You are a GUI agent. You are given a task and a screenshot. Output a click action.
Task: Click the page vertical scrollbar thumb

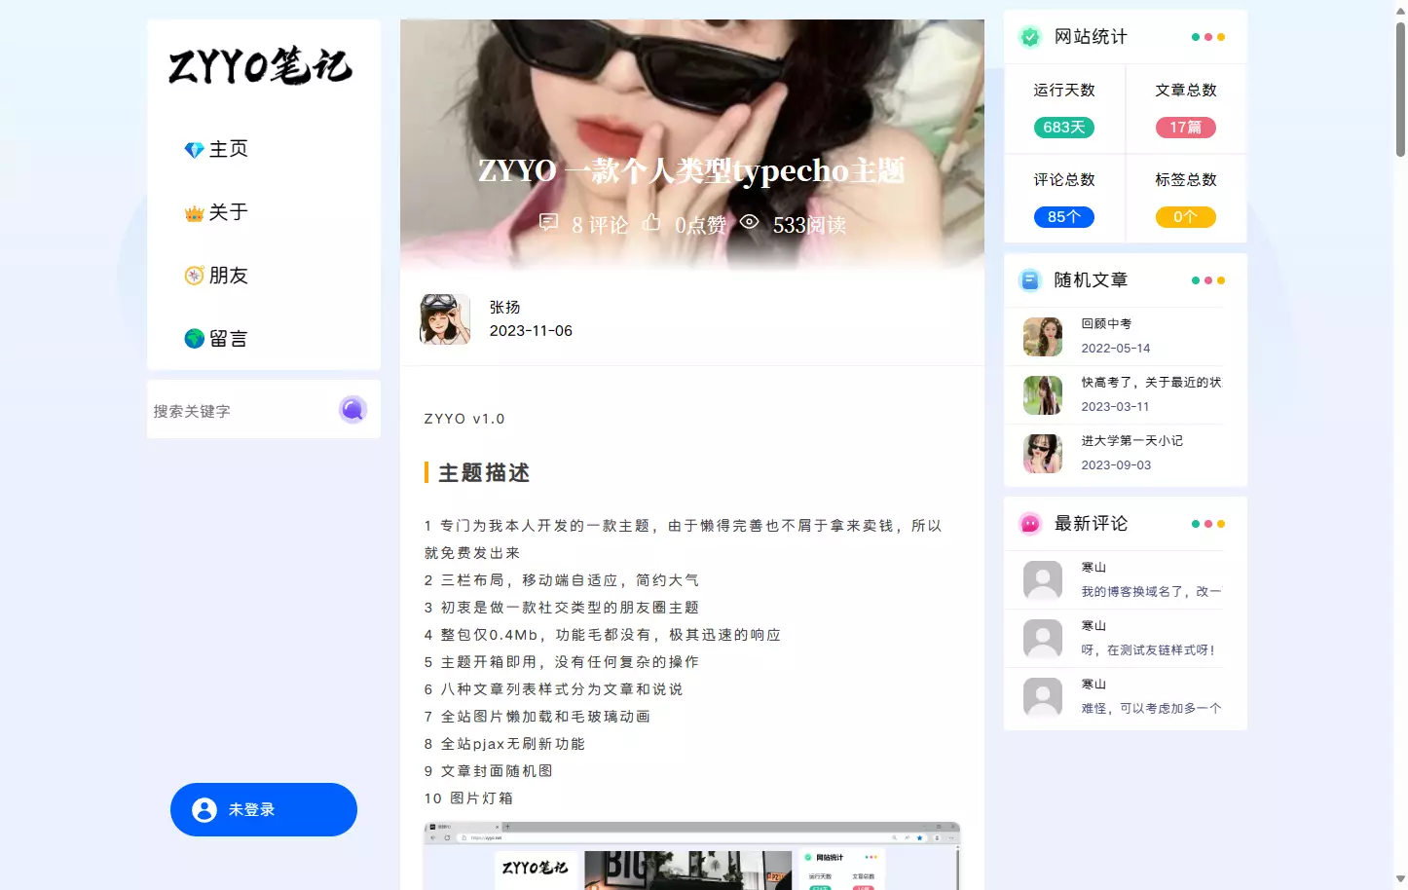[1400, 90]
